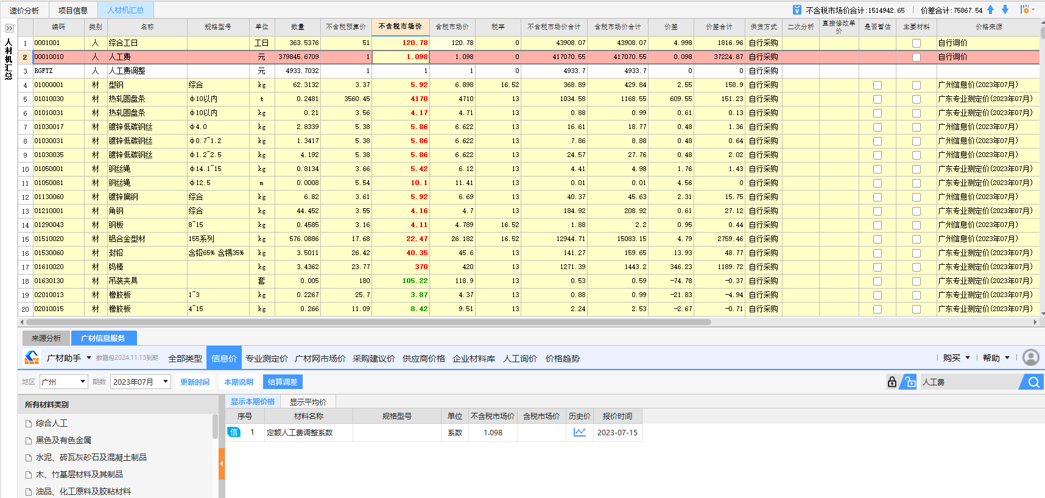Expand the small arrow beside settings gear

pyautogui.click(x=1033, y=10)
